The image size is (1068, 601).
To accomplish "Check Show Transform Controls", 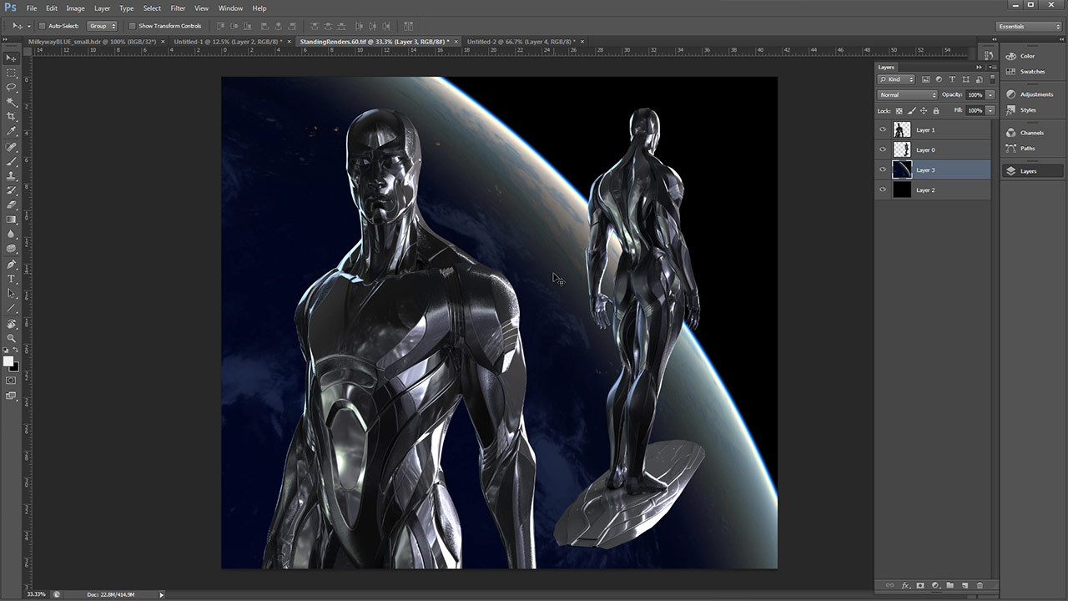I will [132, 26].
